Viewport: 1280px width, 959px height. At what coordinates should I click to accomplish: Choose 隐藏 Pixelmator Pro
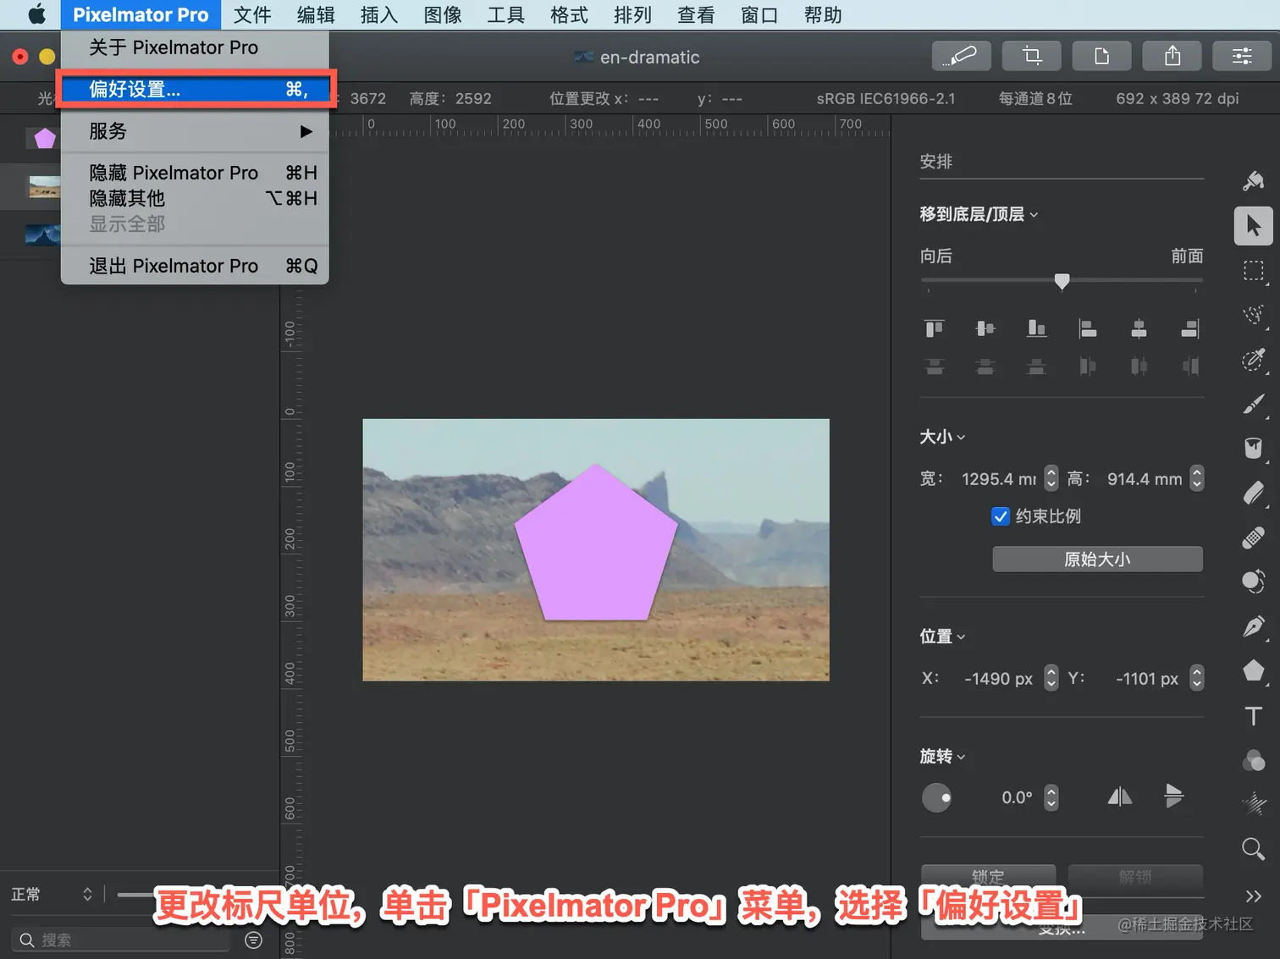[195, 173]
